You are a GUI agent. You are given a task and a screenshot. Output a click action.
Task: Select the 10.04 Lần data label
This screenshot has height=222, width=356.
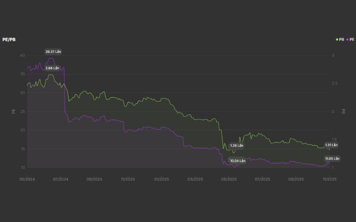pyautogui.click(x=237, y=161)
